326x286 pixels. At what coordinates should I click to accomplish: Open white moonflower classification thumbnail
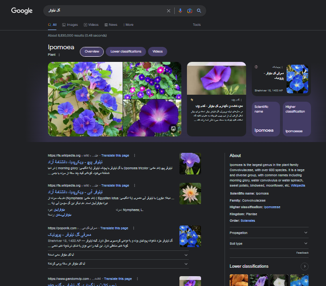pyautogui.click(x=279, y=280)
